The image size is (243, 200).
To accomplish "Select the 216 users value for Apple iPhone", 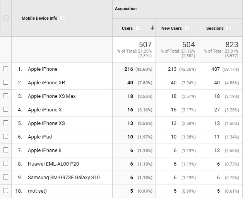I will point(128,69).
